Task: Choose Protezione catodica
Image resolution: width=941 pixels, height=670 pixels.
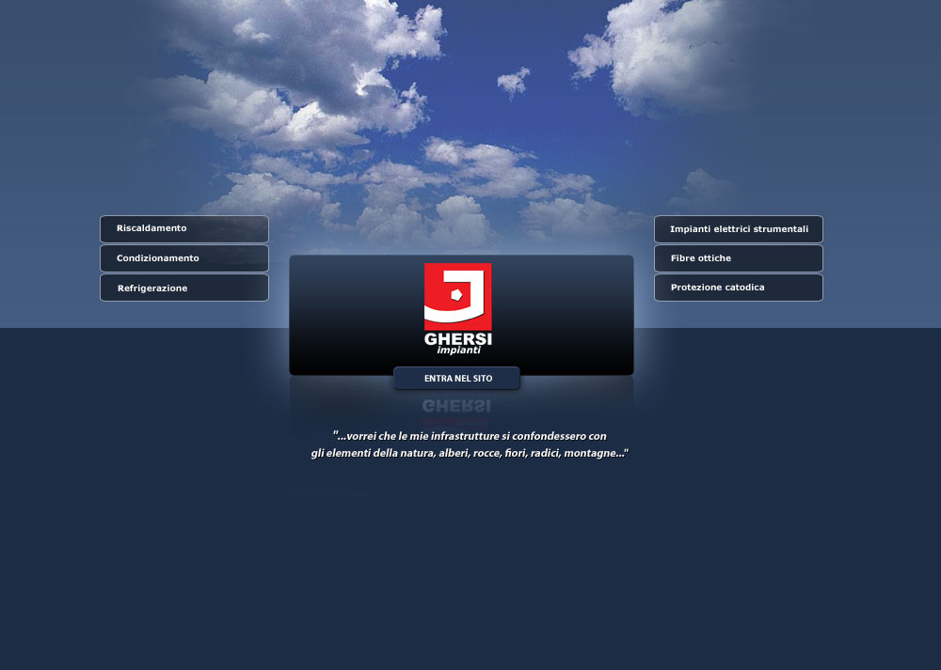Action: click(738, 288)
